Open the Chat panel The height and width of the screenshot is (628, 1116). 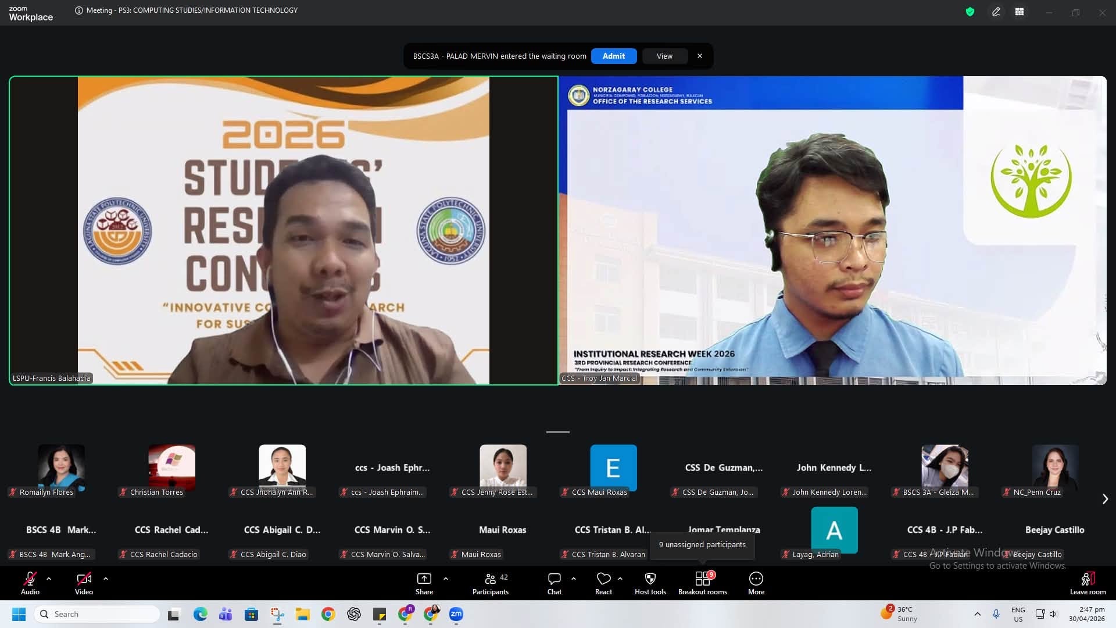[x=555, y=583]
